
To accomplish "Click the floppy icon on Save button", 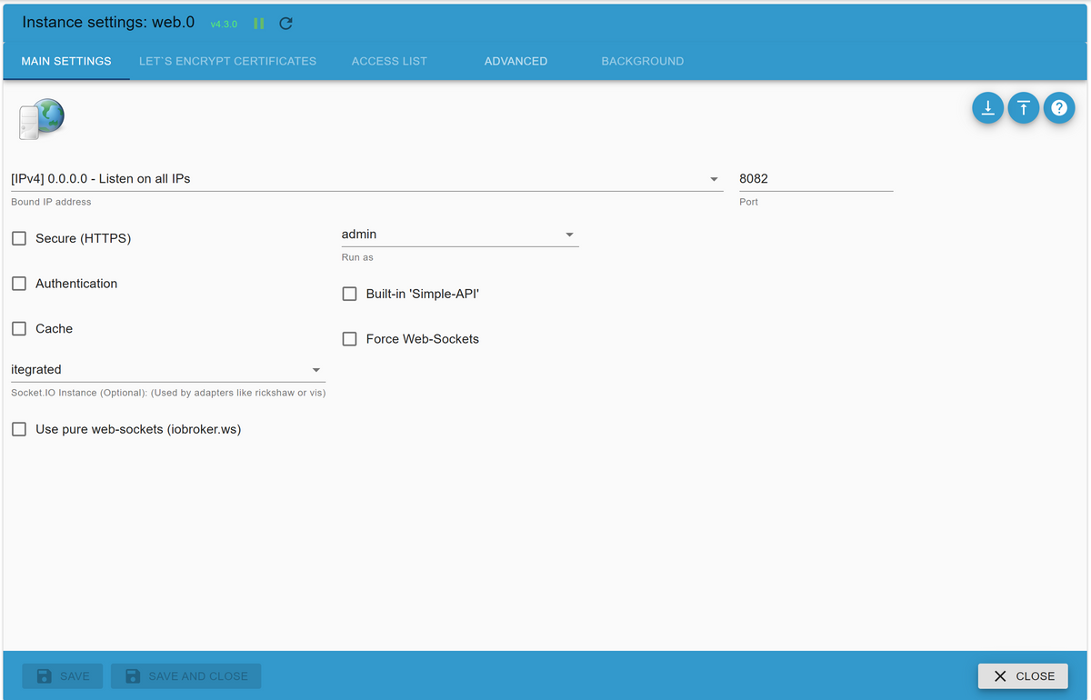I will pyautogui.click(x=44, y=676).
